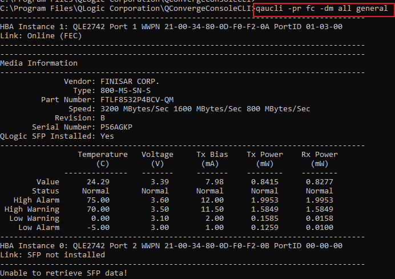The height and width of the screenshot is (279, 395).
Task: Select serial number 'P56AGKP'
Action: tap(116, 127)
